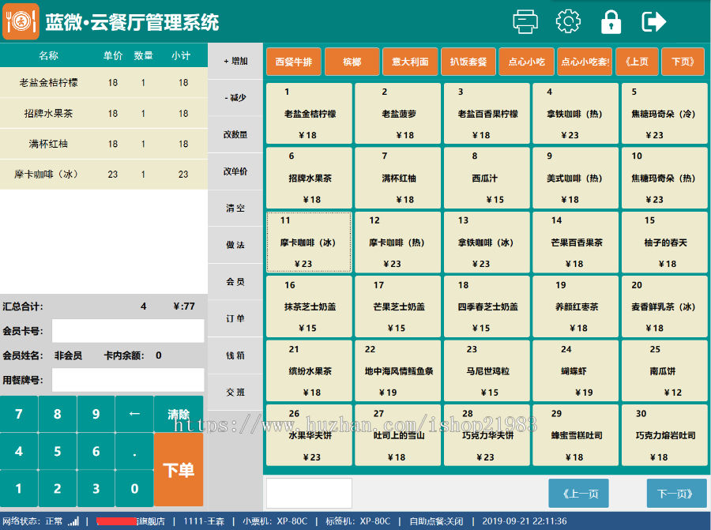The image size is (711, 530).
Task: Open settings via the gear icon
Action: click(x=568, y=21)
